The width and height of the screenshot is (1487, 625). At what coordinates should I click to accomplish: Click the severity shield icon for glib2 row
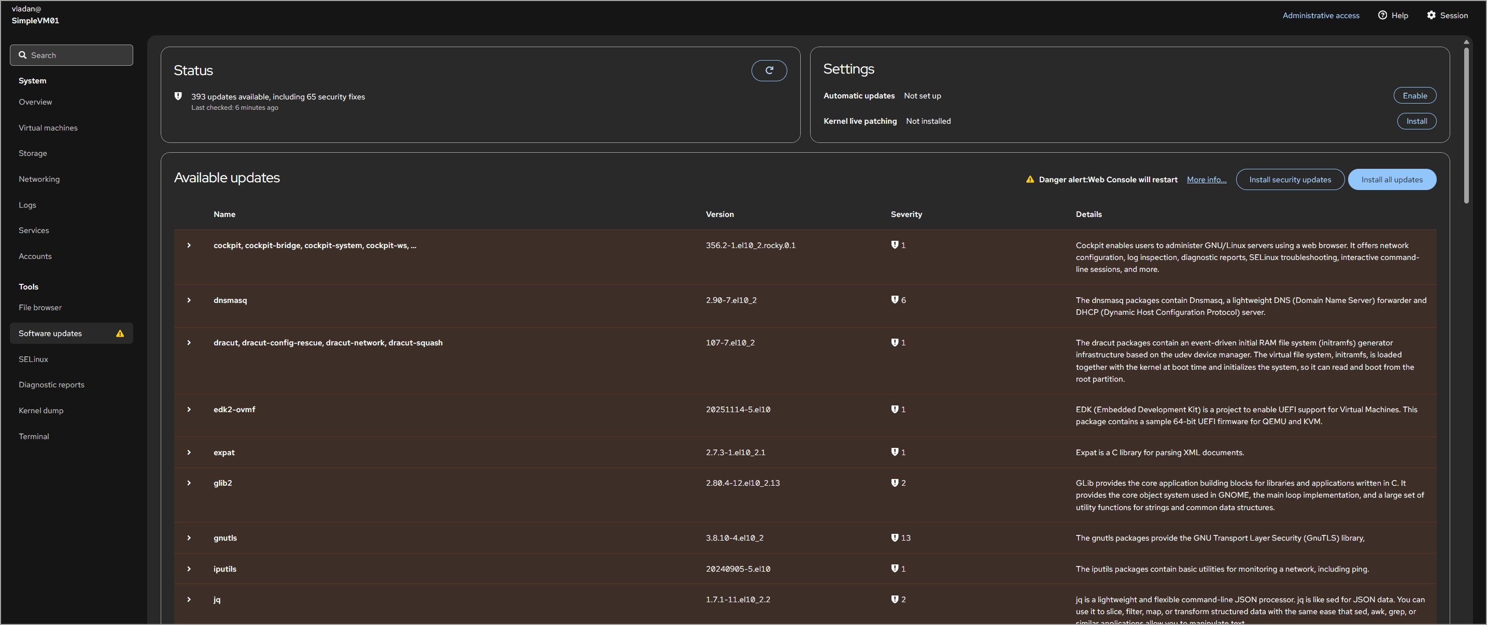click(x=894, y=483)
